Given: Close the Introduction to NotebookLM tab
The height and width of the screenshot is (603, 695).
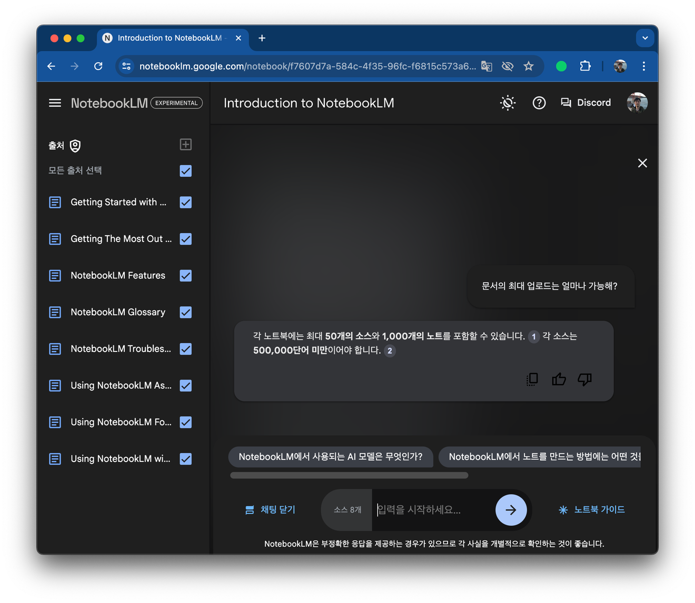Looking at the screenshot, I should click(x=239, y=38).
